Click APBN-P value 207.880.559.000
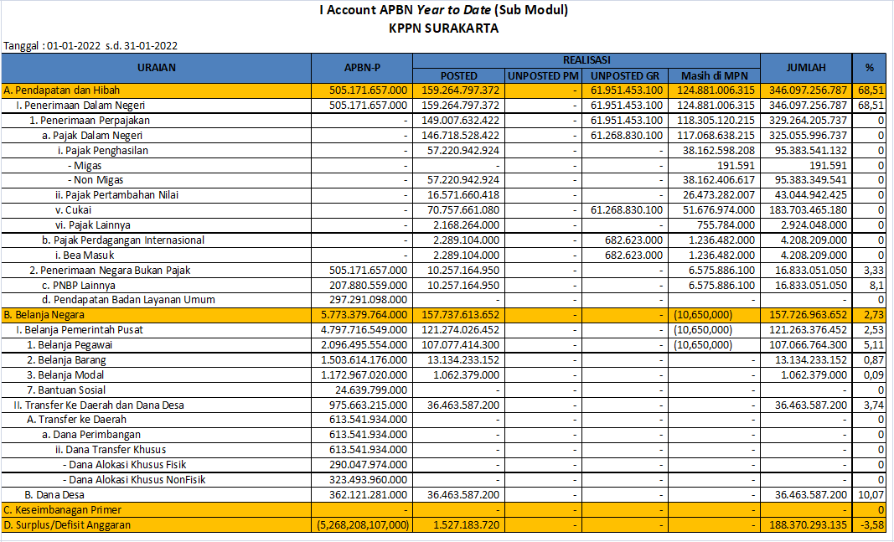Screen dimensions: 894x542 point(368,286)
